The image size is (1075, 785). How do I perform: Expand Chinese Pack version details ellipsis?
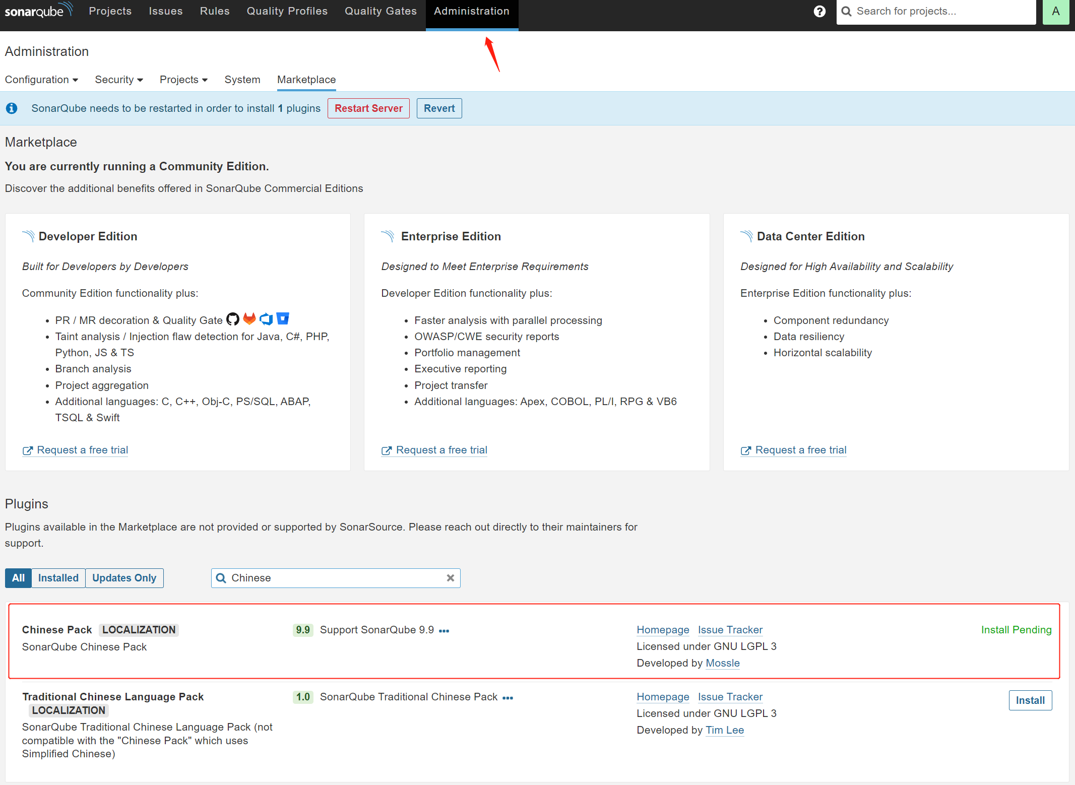pyautogui.click(x=444, y=631)
